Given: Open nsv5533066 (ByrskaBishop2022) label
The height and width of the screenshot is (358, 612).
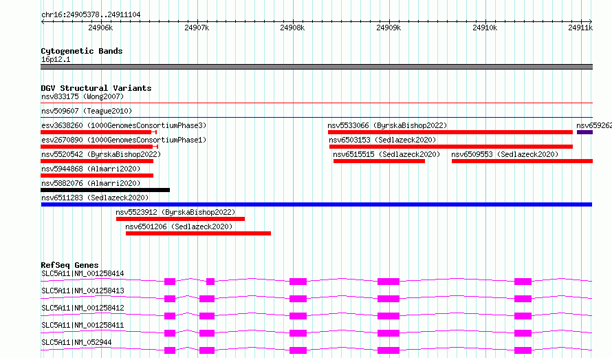Looking at the screenshot, I should tap(387, 125).
